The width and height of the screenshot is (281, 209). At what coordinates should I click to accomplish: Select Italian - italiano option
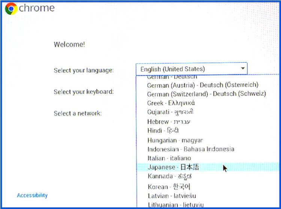169,158
